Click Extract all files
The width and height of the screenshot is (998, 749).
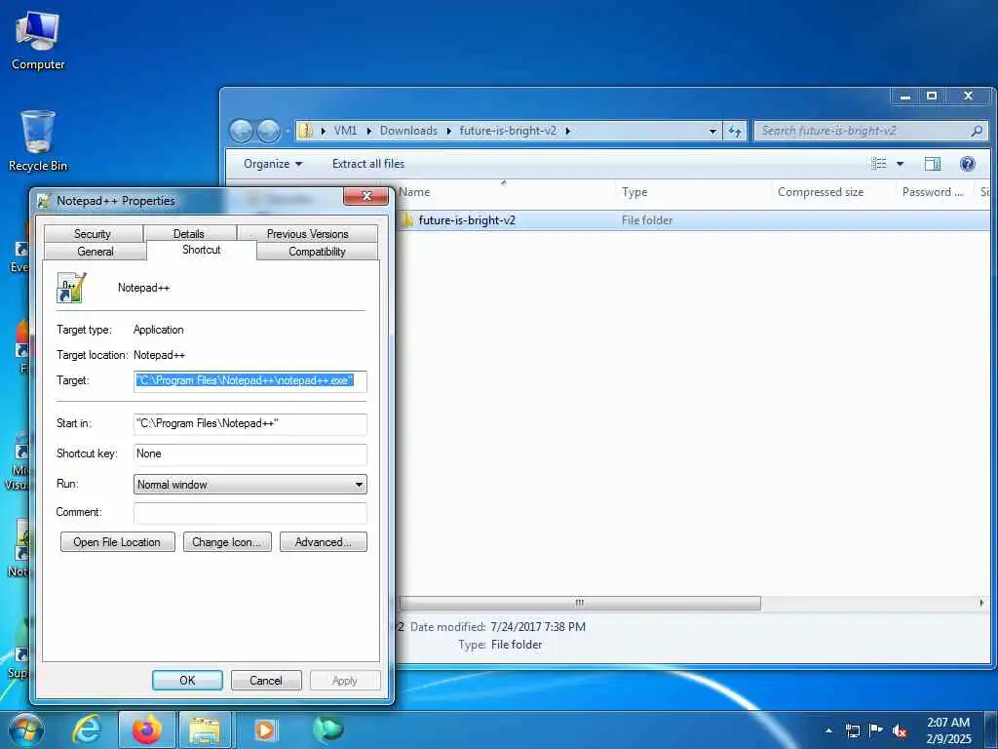coord(367,164)
